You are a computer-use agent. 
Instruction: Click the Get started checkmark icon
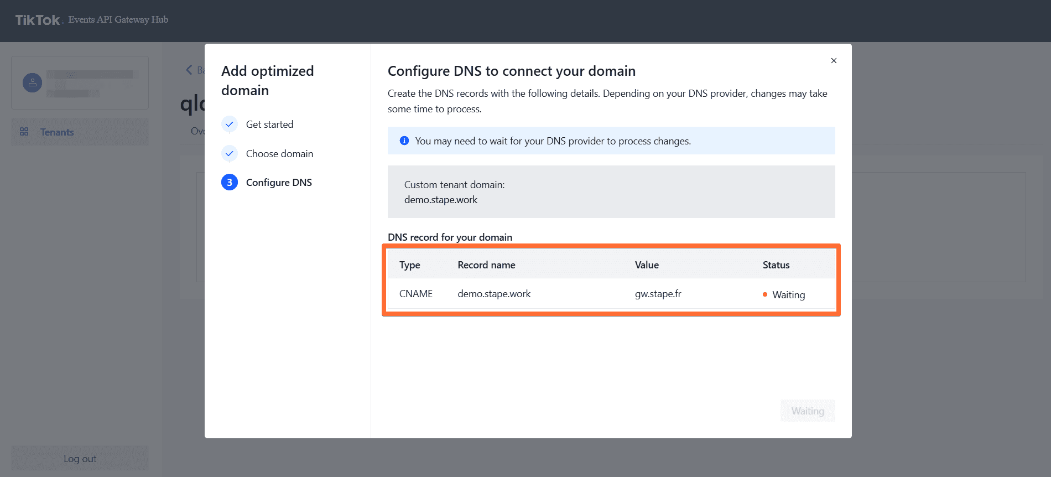(x=230, y=124)
